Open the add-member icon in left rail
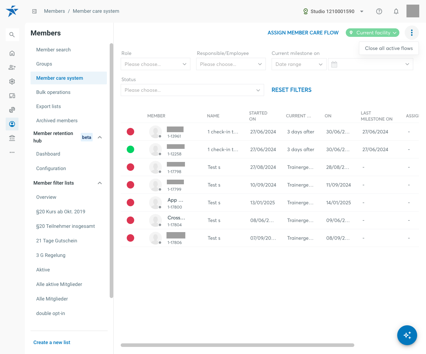This screenshot has height=354, width=426. pyautogui.click(x=12, y=67)
